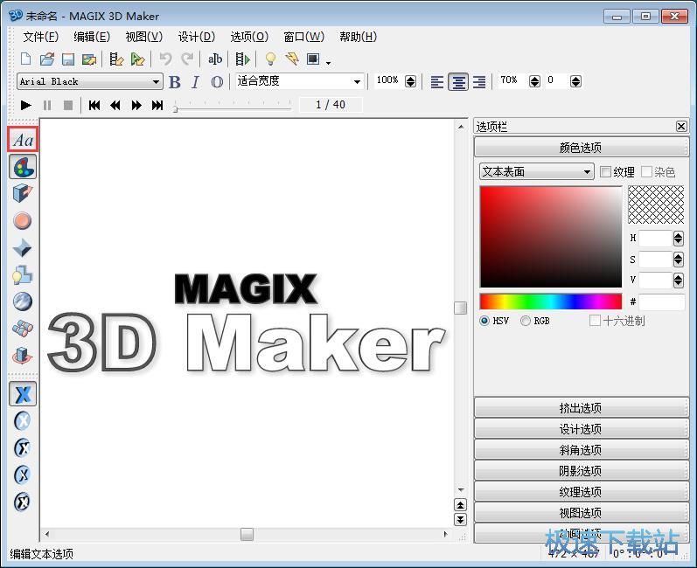Adjust the V value stepper
The width and height of the screenshot is (697, 568).
click(679, 281)
